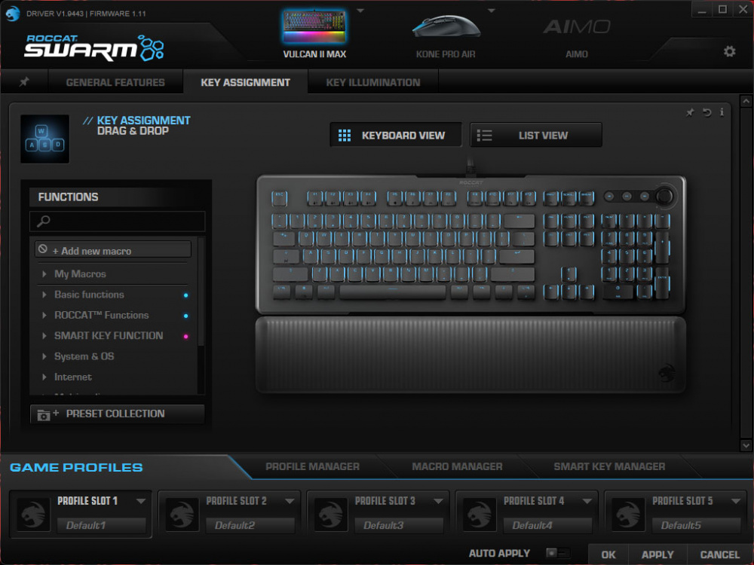Click the search magnifier icon
This screenshot has width=754, height=565.
point(43,221)
